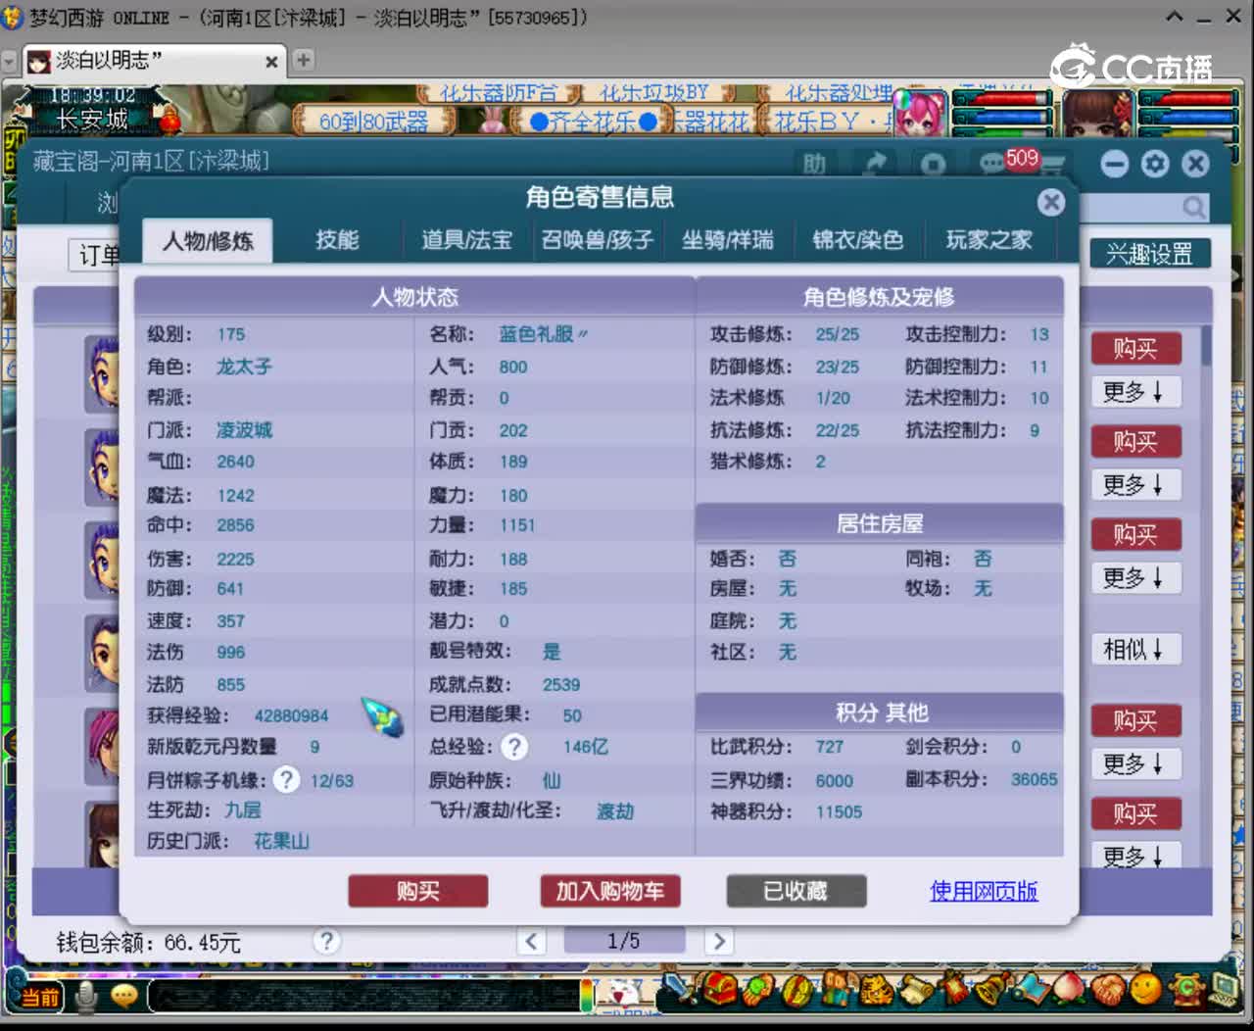Click the smiley face icon in bottom toolbar
Image resolution: width=1254 pixels, height=1031 pixels.
point(1145,988)
